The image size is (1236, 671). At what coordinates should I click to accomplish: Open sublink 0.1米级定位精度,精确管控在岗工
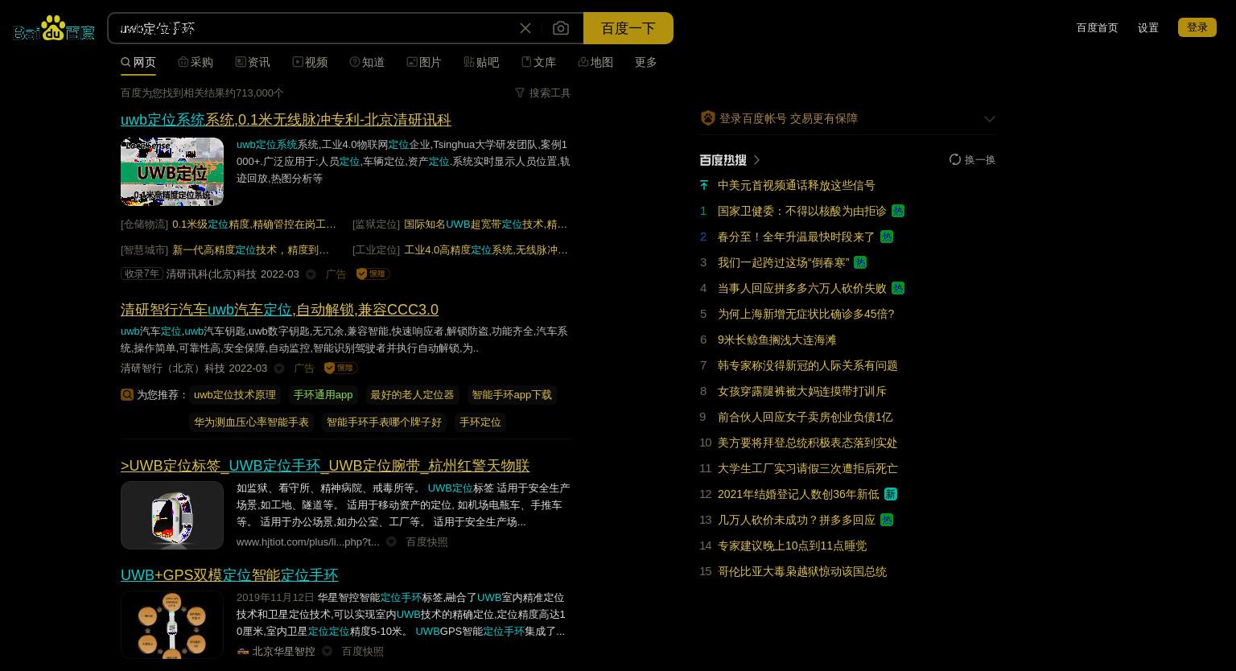pyautogui.click(x=254, y=224)
